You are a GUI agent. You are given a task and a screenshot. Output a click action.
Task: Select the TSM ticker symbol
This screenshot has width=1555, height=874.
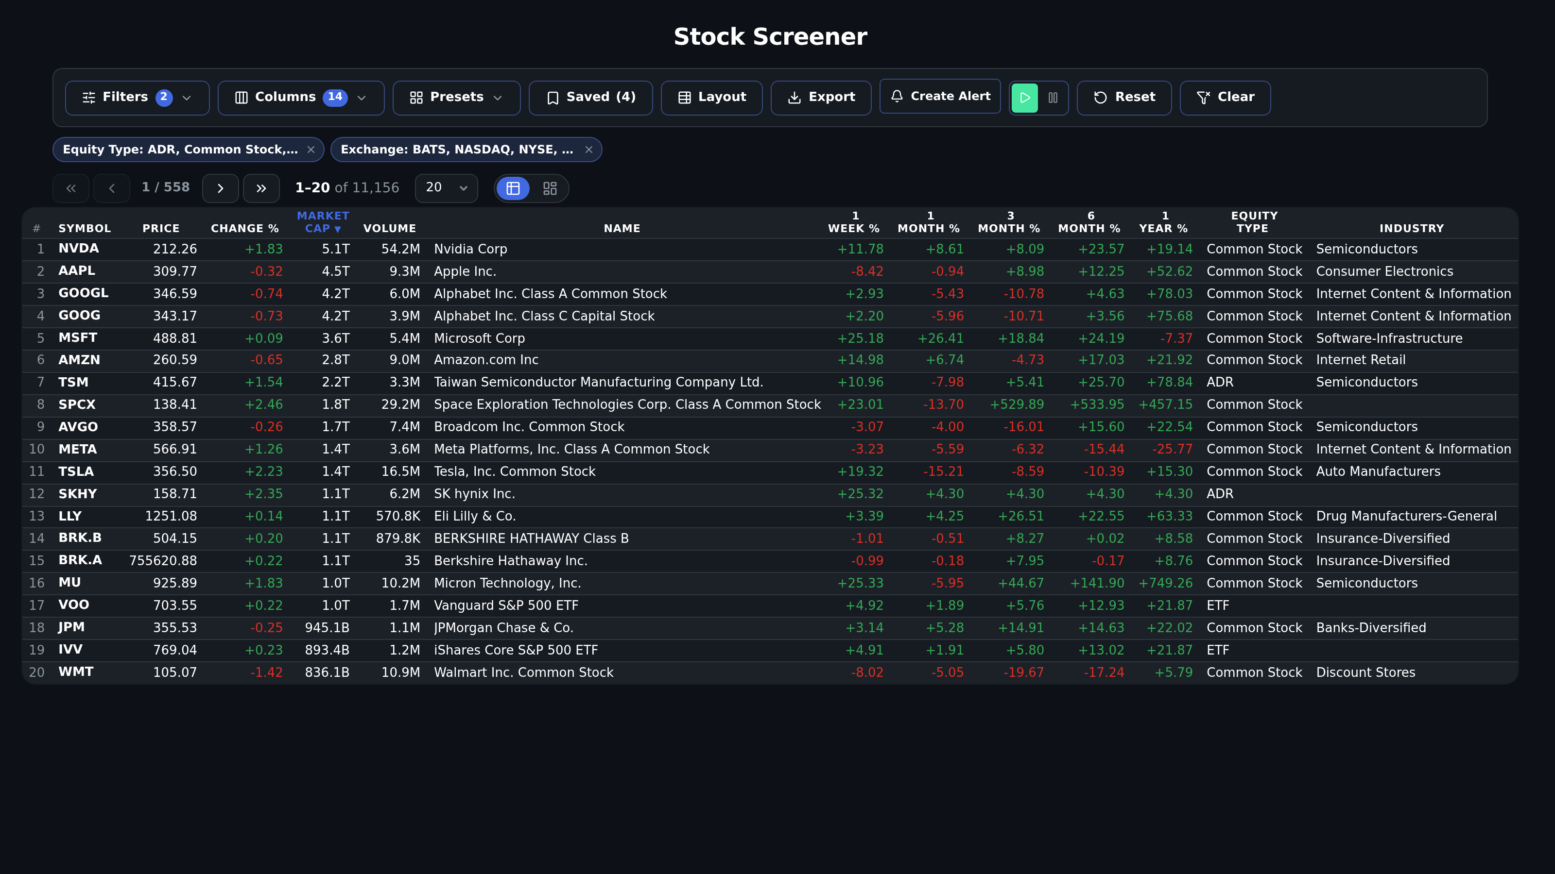(73, 383)
